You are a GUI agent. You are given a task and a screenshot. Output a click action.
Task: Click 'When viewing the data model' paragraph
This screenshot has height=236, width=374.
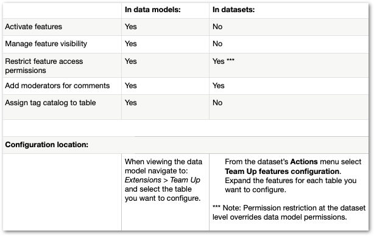(163, 180)
